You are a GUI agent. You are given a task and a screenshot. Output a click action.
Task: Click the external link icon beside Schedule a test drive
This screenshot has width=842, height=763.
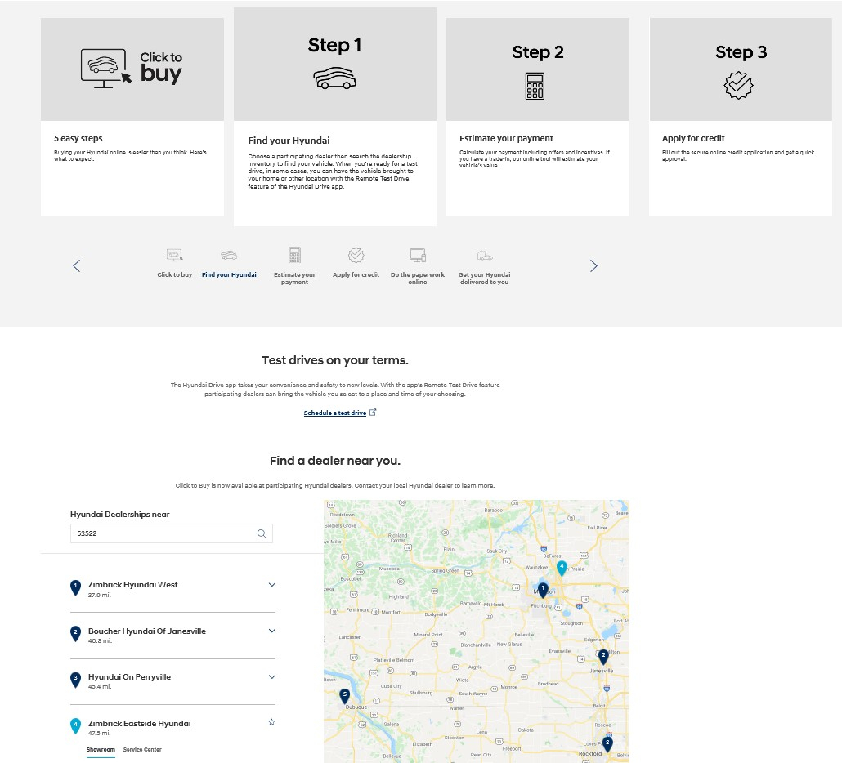coord(373,412)
